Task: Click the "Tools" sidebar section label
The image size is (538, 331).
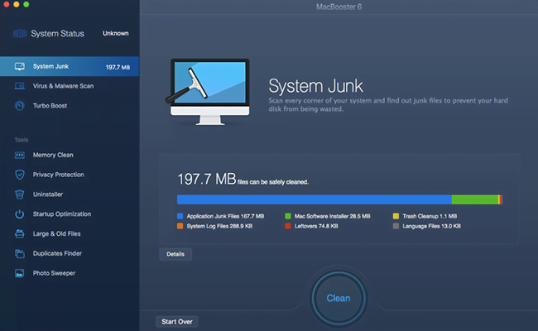Action: 22,140
